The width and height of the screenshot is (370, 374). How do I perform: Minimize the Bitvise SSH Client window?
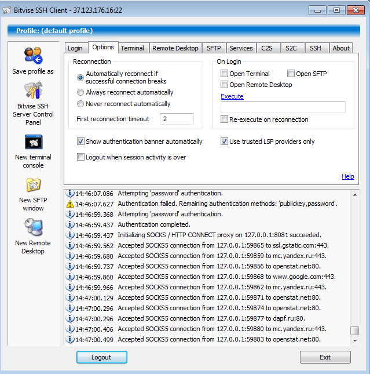317,10
